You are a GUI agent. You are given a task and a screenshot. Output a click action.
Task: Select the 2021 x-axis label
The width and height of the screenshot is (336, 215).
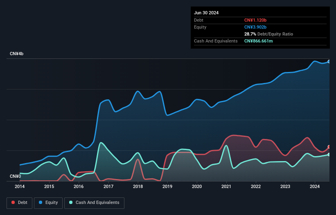pyautogui.click(x=226, y=186)
